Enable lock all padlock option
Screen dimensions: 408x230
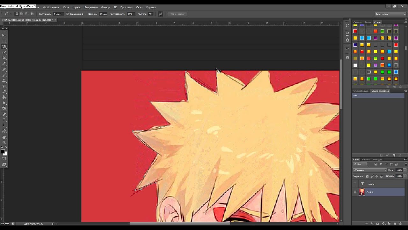381,176
